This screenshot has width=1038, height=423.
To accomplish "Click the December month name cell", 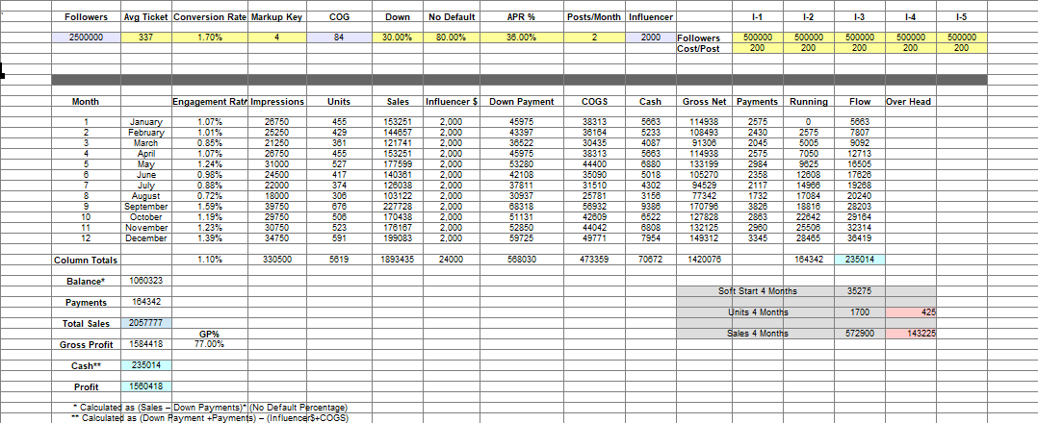I will 145,237.
